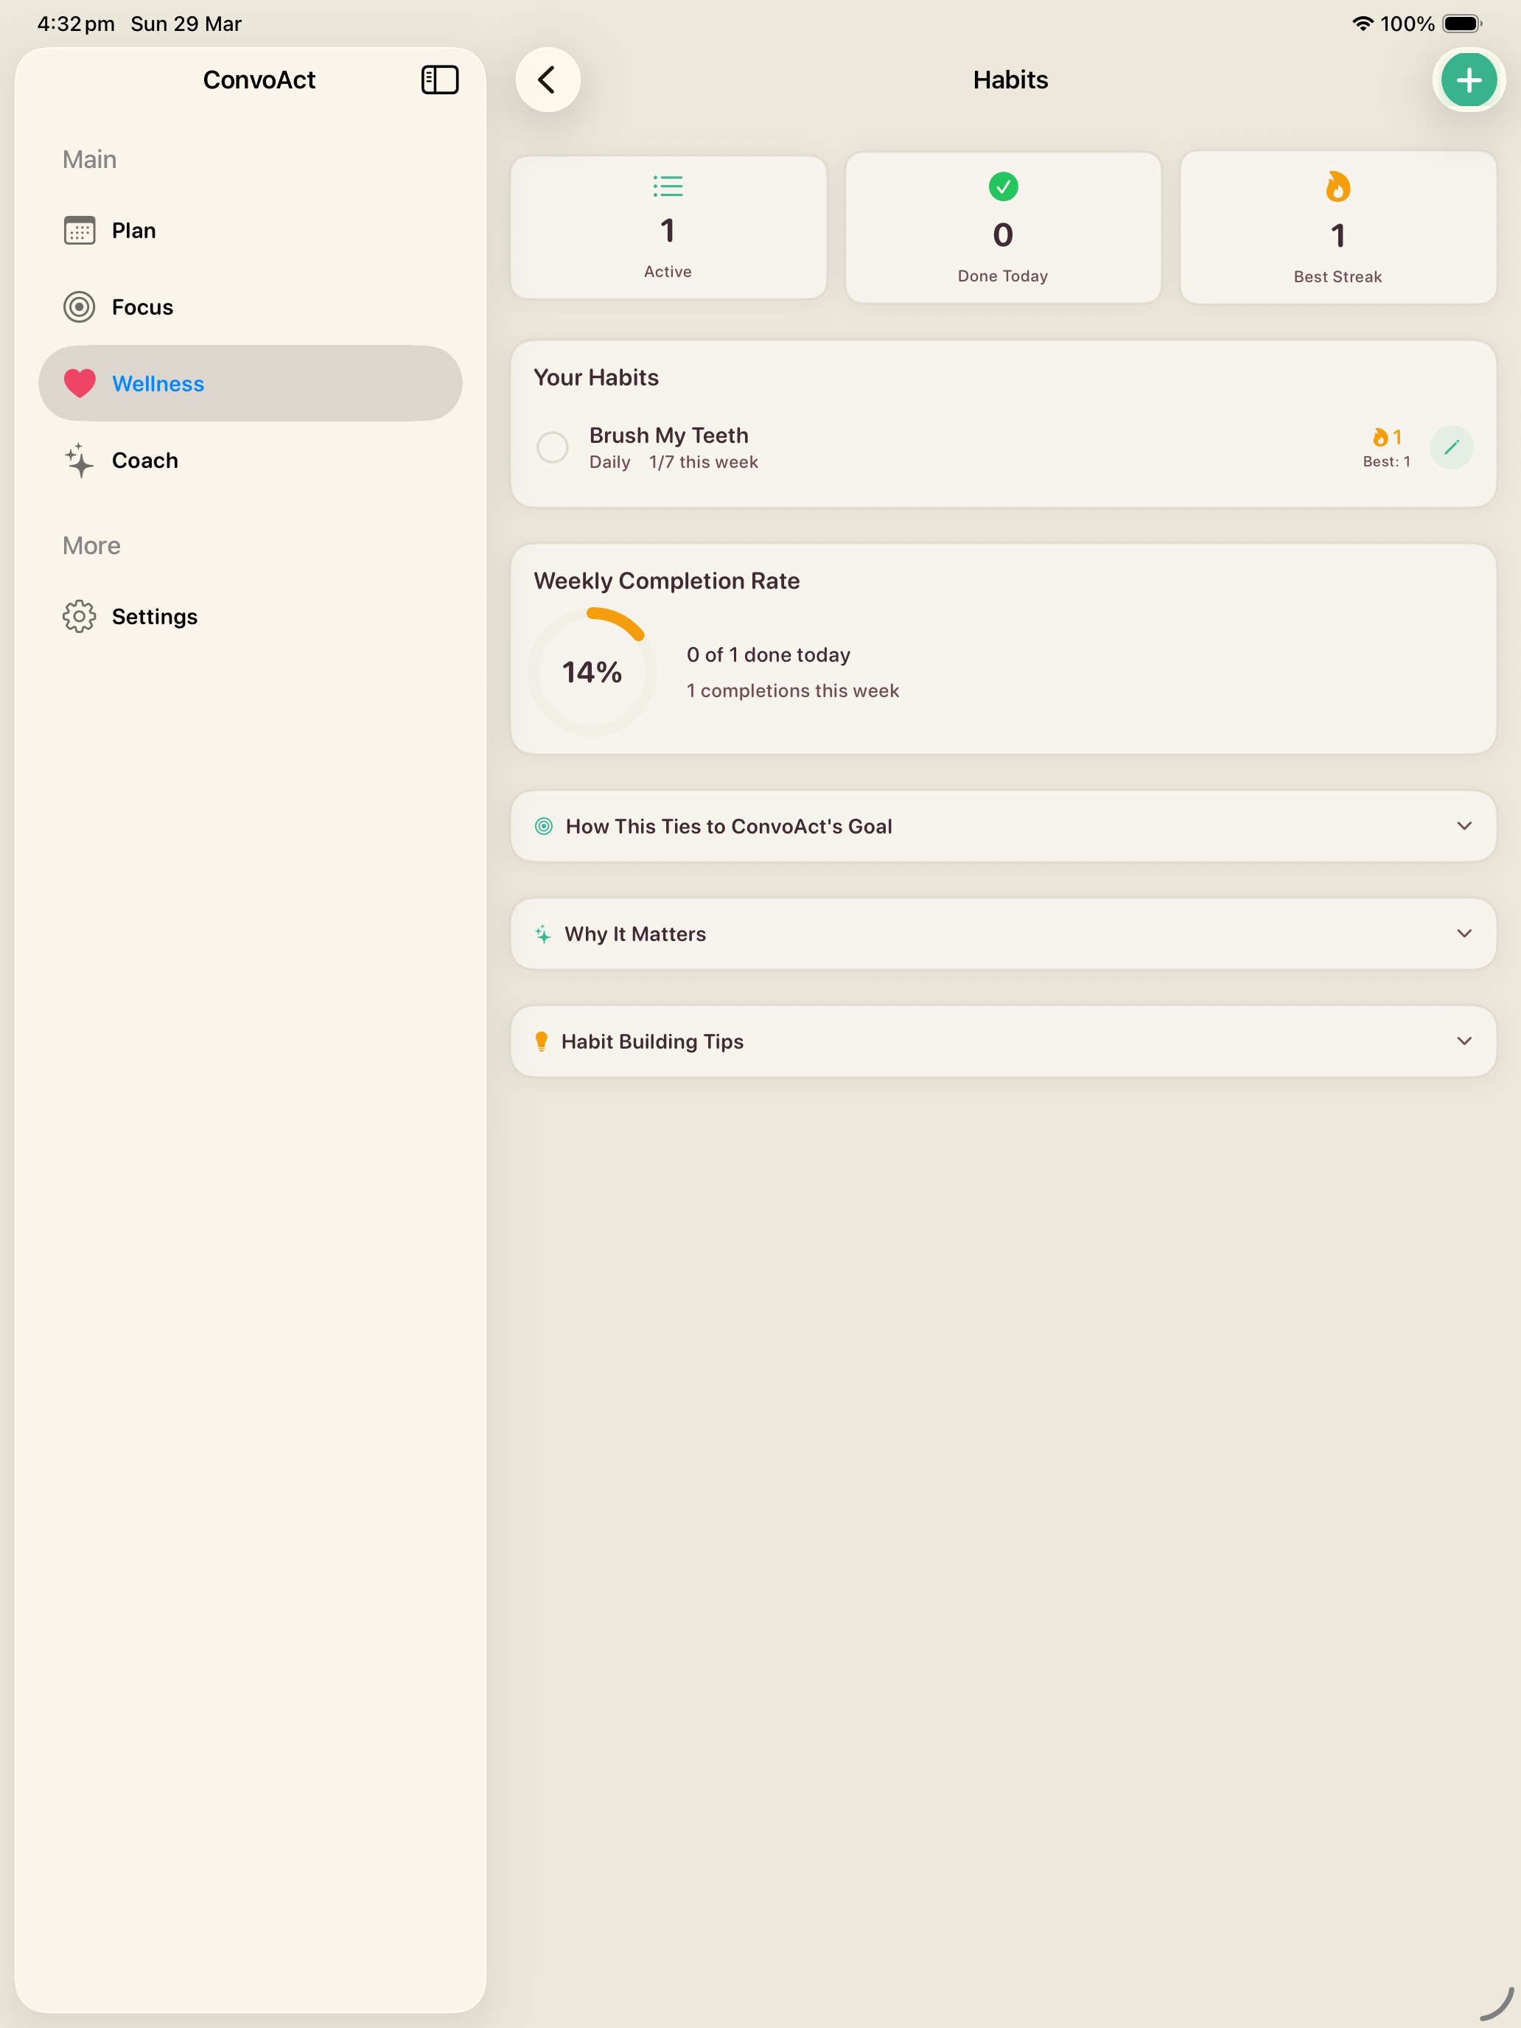Open the Active habits stat card
This screenshot has width=1521, height=2028.
click(x=668, y=226)
